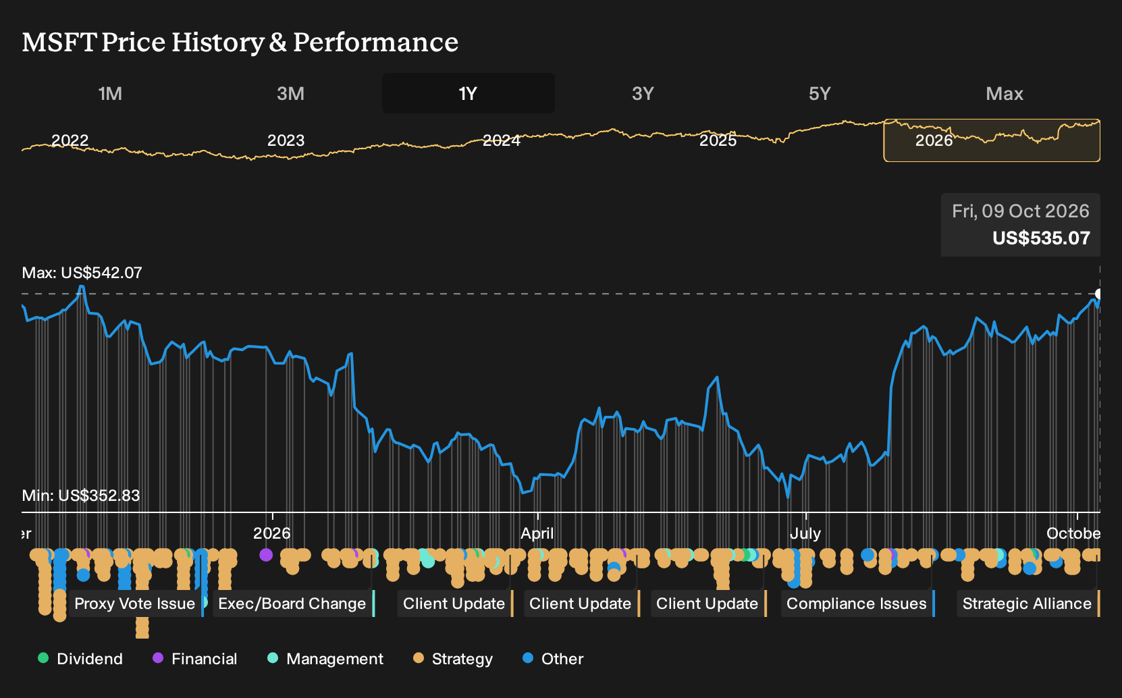Click the 2025 label in overview timeline
This screenshot has height=698, width=1122.
718,140
